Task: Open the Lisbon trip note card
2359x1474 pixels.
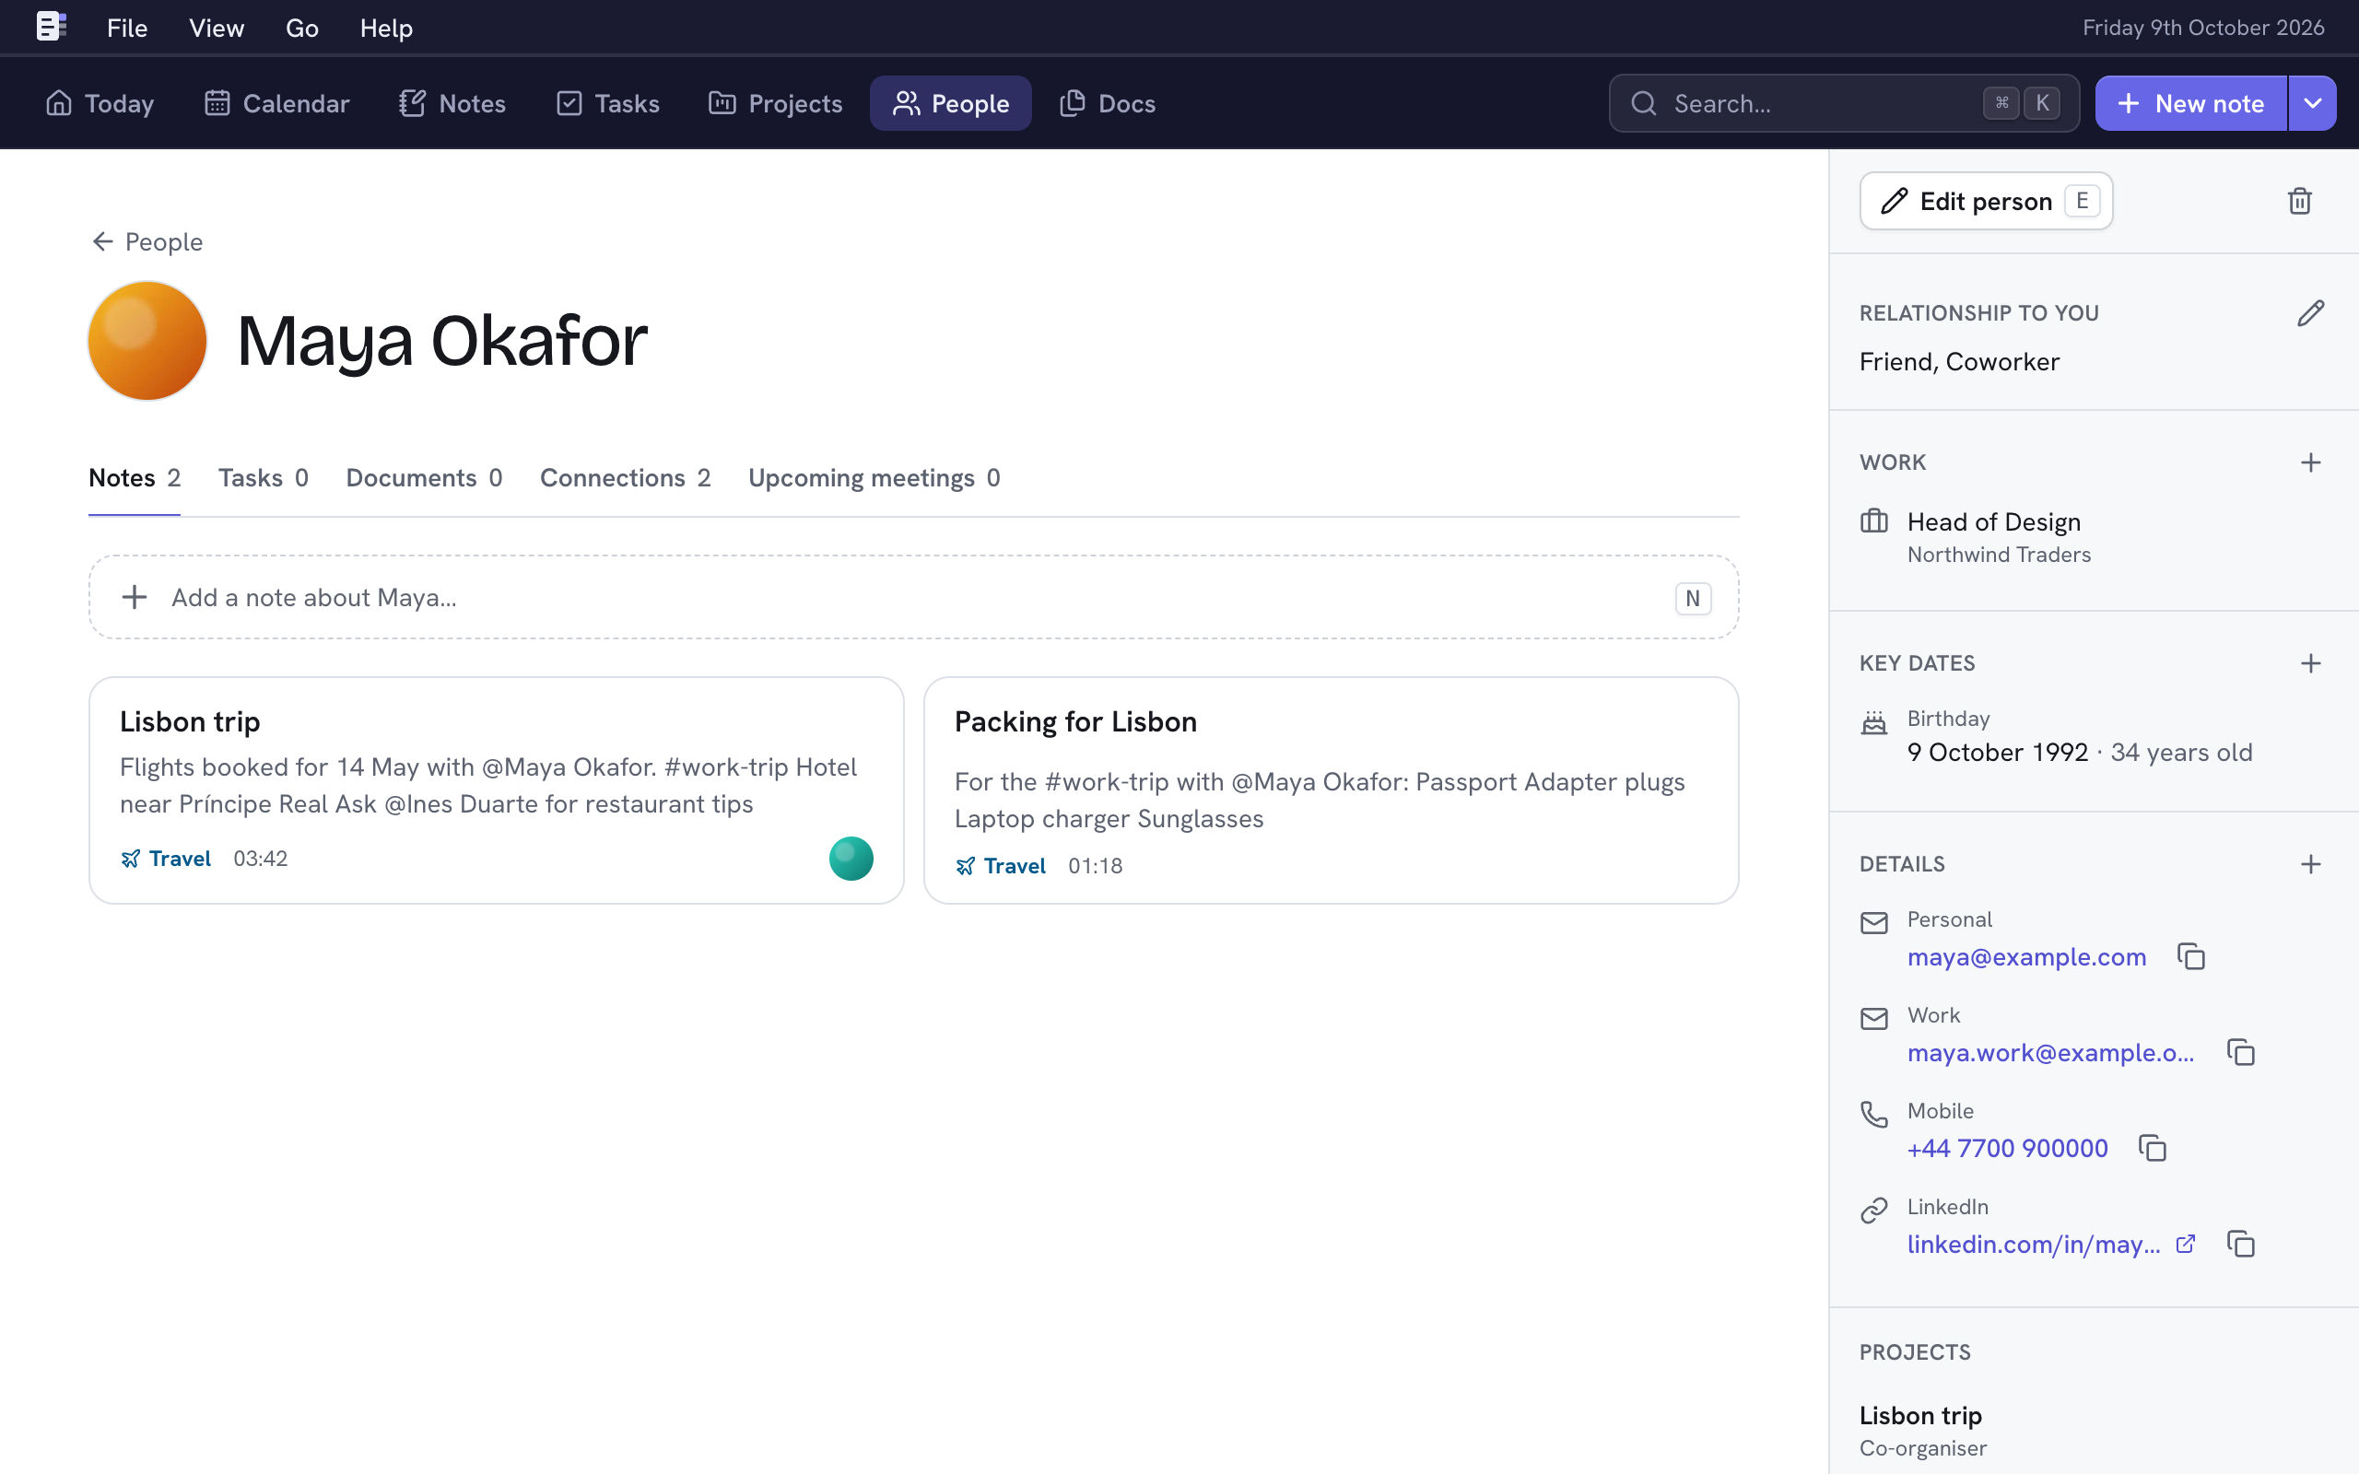Action: tap(496, 790)
